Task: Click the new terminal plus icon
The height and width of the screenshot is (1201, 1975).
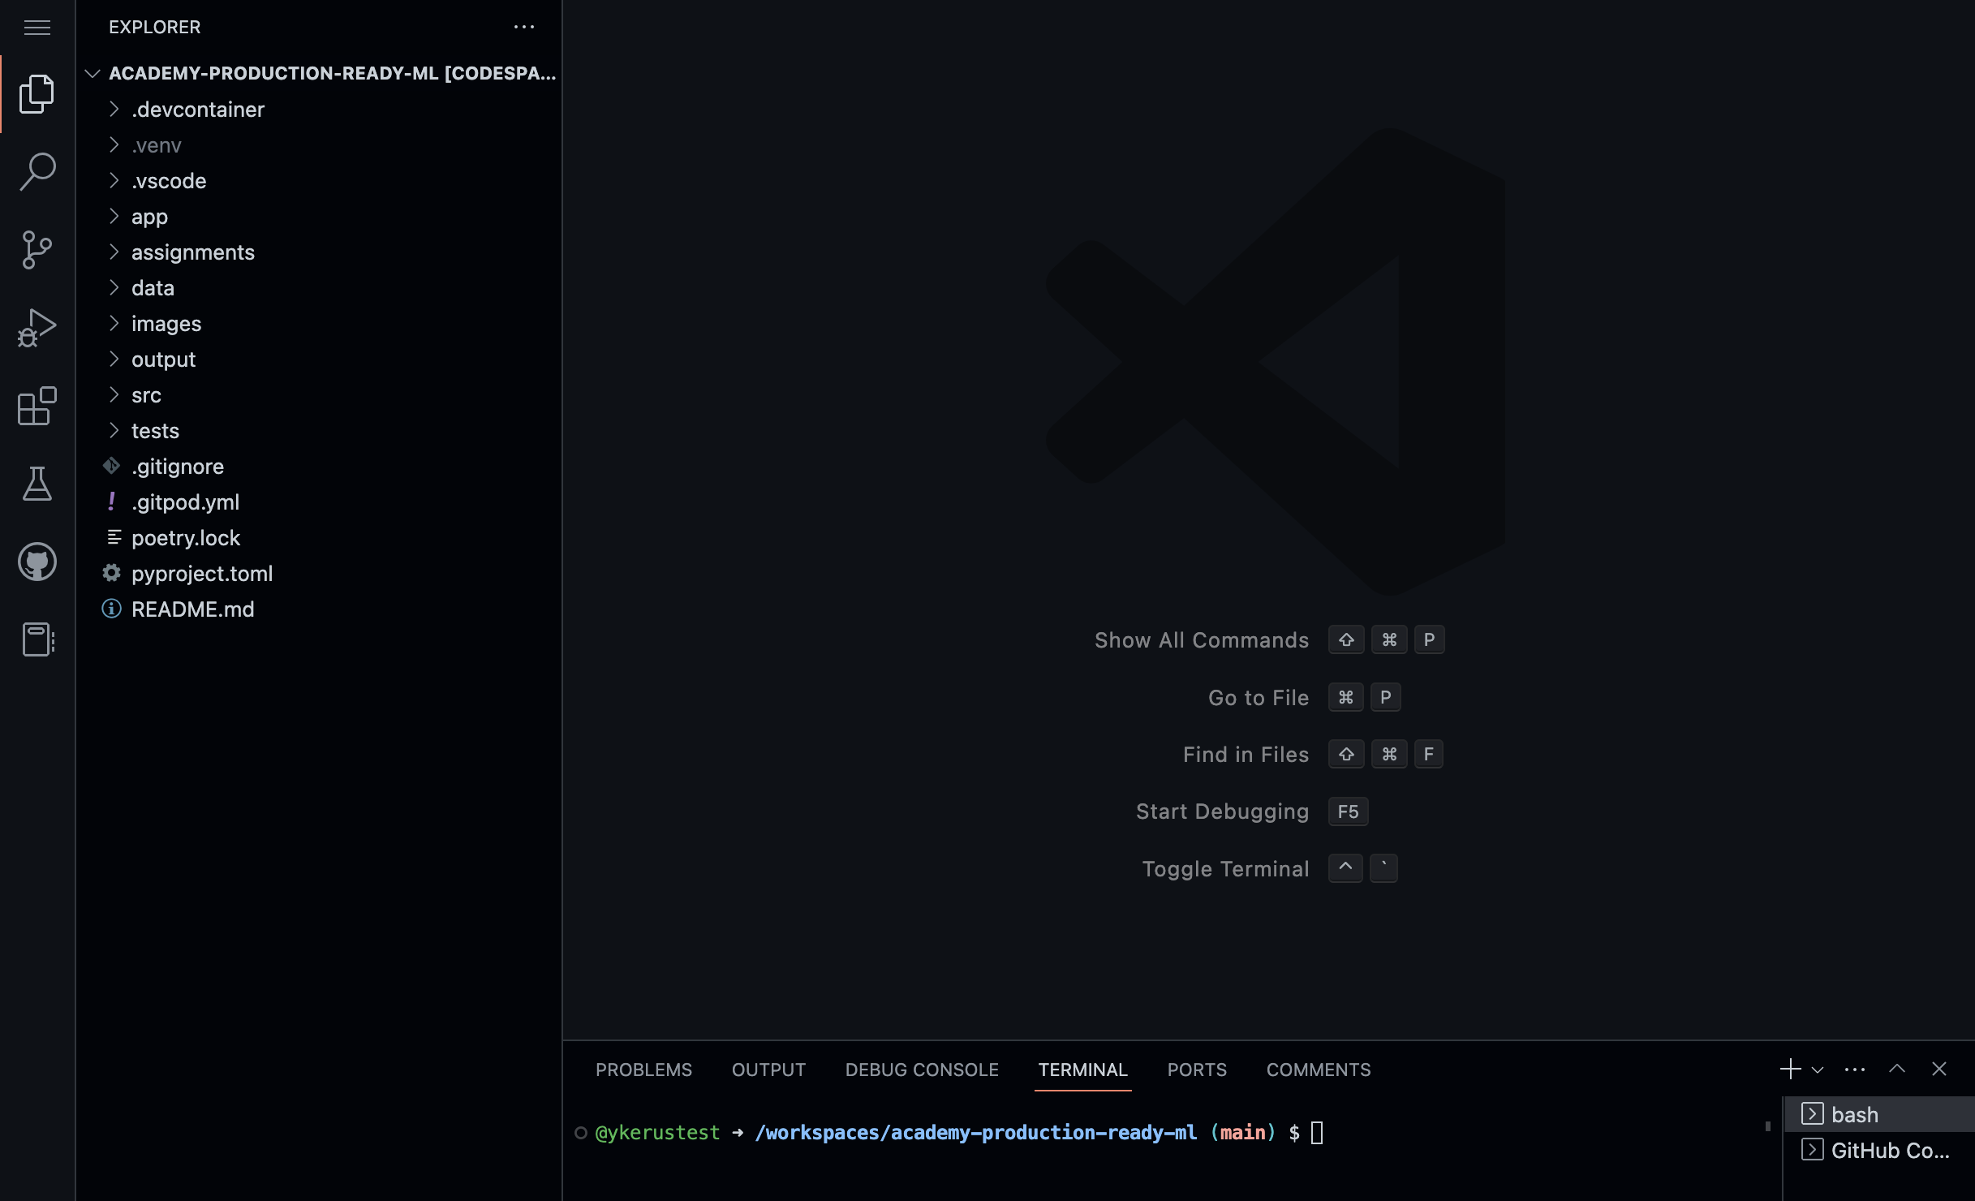Action: tap(1790, 1069)
